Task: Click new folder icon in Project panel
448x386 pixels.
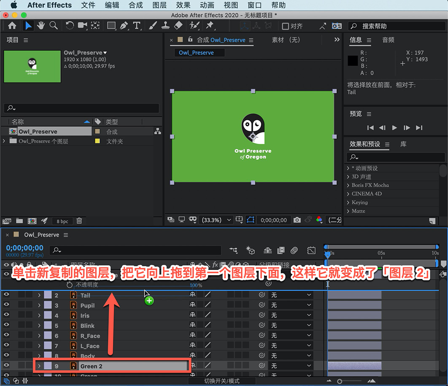Action: point(19,221)
